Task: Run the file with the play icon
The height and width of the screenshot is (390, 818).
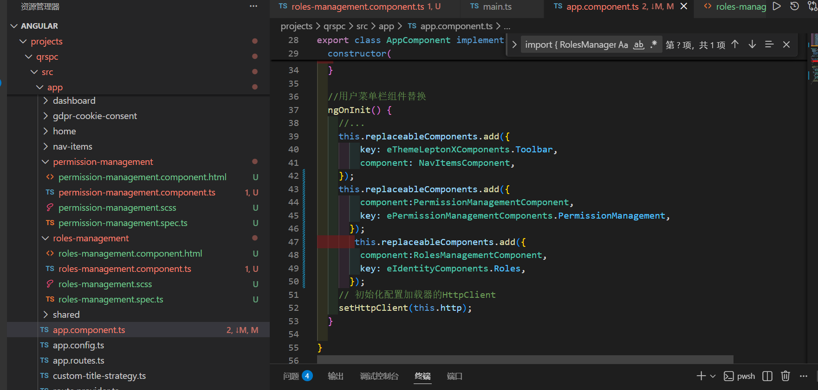Action: 776,6
